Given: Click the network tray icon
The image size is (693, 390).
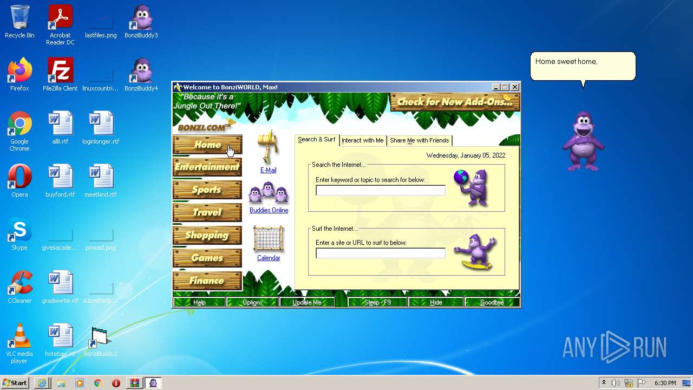Looking at the screenshot, I should pyautogui.click(x=629, y=383).
